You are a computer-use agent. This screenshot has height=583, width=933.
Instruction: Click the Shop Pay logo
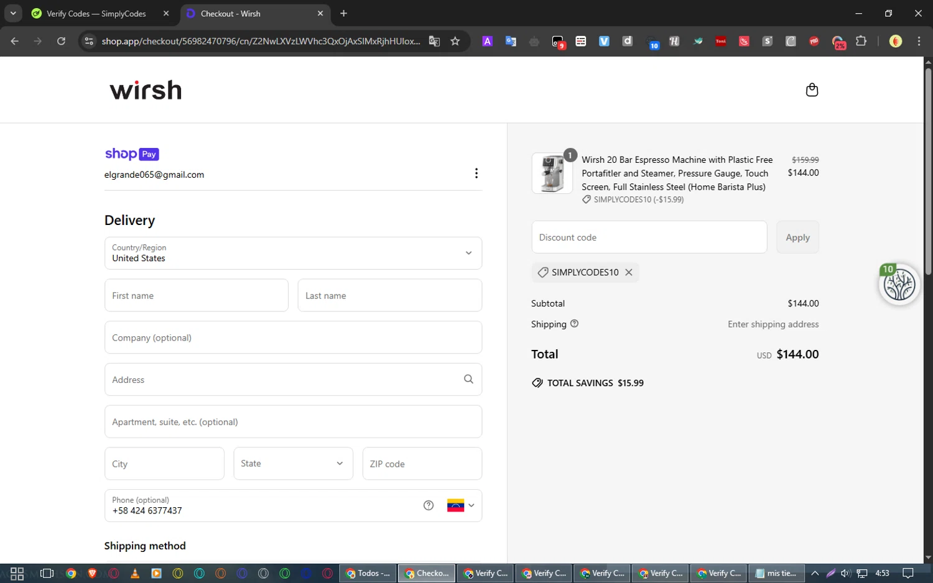coord(132,154)
